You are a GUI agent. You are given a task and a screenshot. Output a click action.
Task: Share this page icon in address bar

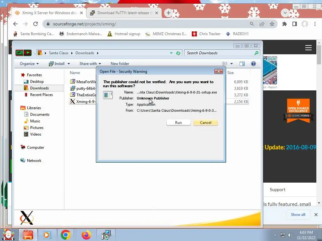pos(262,24)
